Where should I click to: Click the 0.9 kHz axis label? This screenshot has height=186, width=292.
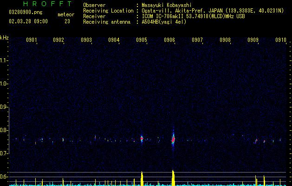(4, 107)
